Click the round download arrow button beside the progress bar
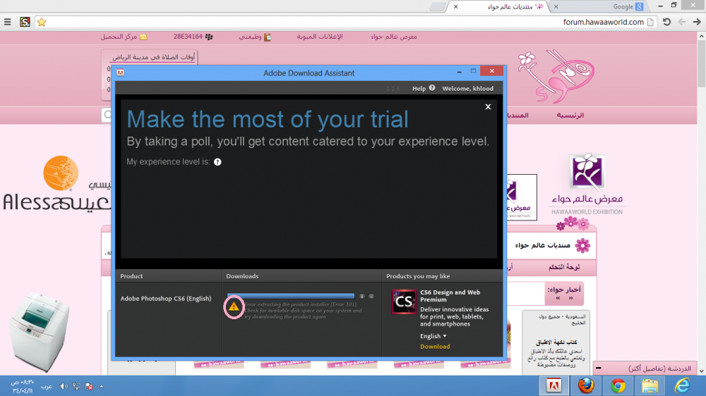 tap(362, 297)
